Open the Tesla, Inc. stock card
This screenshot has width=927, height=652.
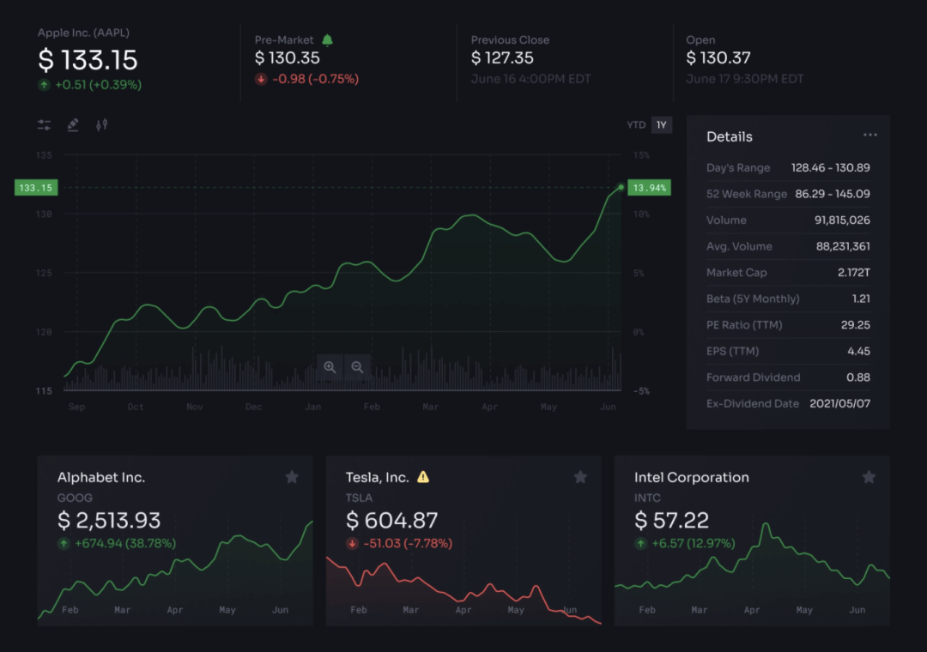[x=463, y=540]
